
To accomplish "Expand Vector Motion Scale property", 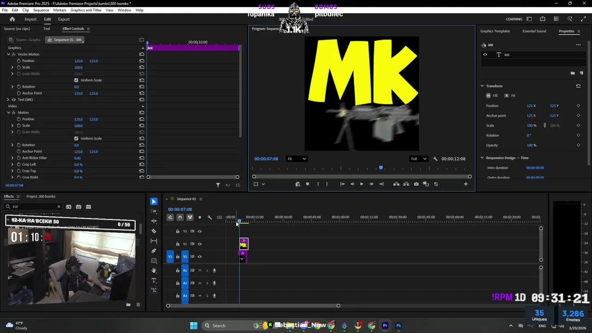I will (x=12, y=67).
